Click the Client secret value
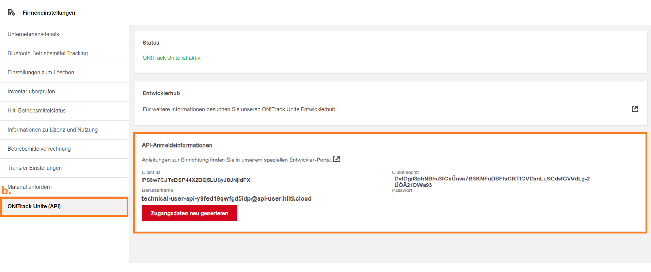Image resolution: width=651 pixels, height=272 pixels. point(492,182)
